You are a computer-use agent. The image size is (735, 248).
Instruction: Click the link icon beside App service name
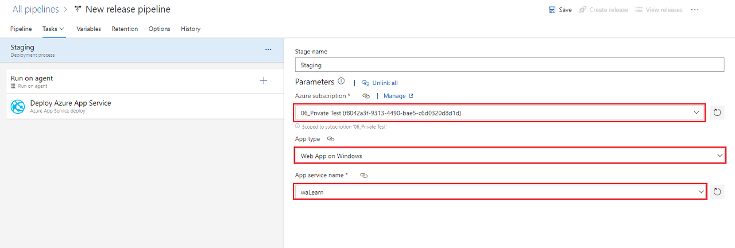coord(363,175)
